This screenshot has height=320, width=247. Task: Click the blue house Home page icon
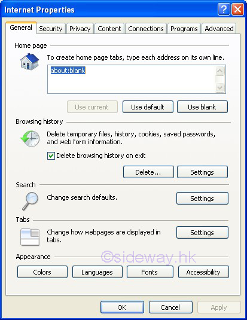coord(29,62)
